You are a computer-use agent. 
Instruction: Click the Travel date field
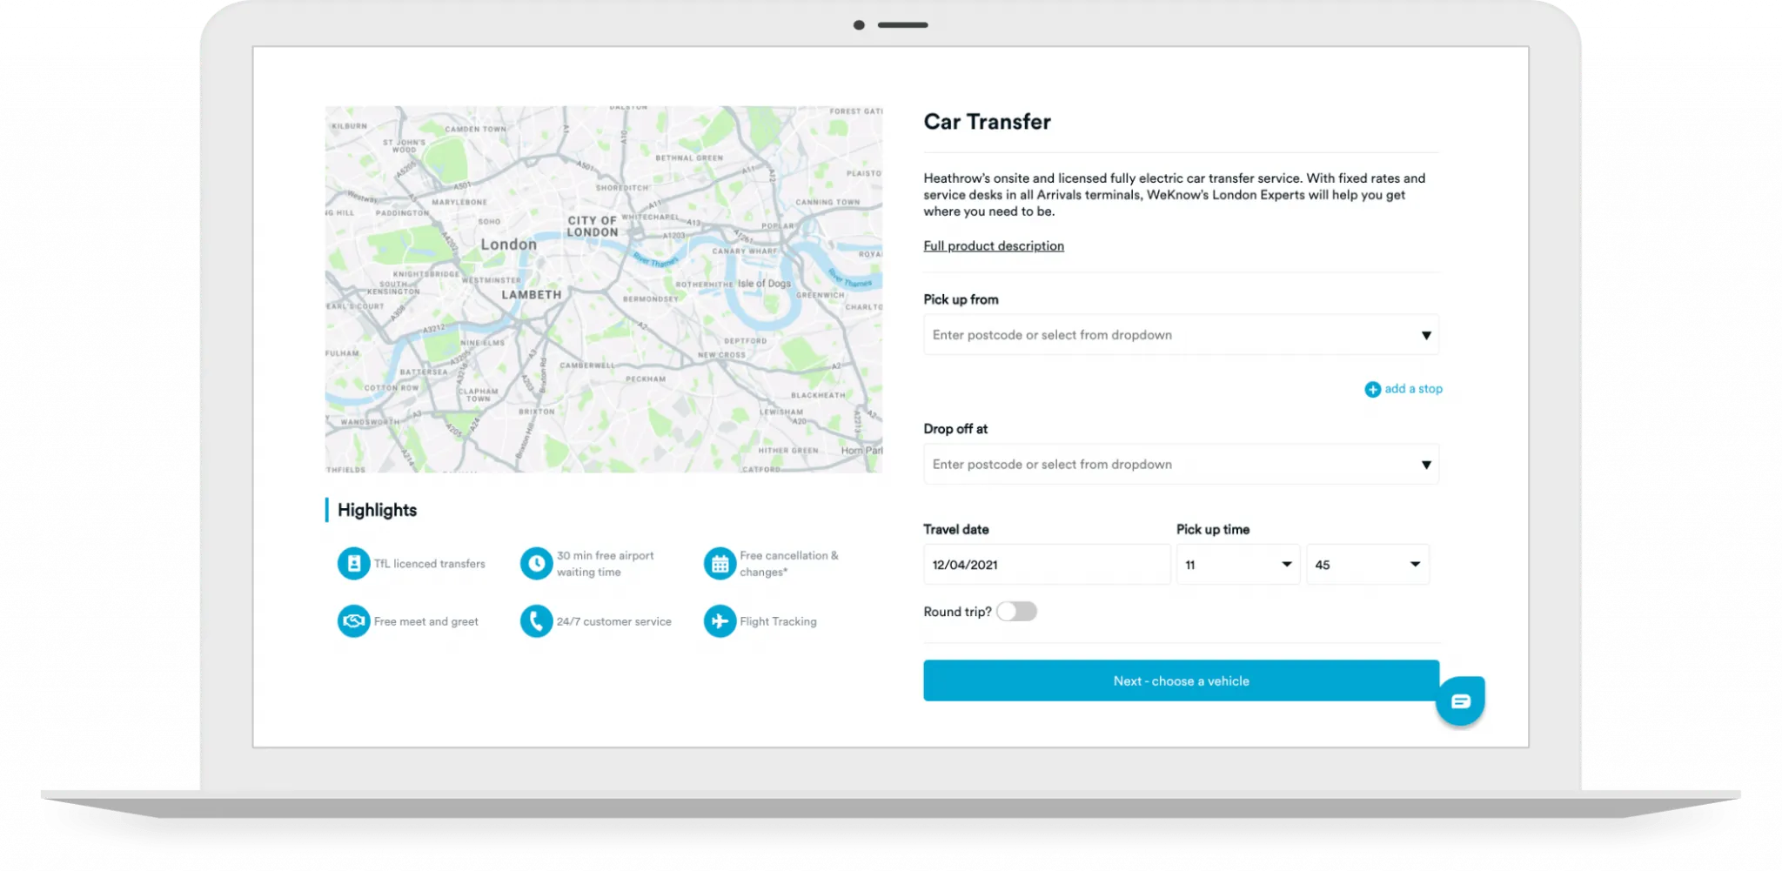[1047, 565]
